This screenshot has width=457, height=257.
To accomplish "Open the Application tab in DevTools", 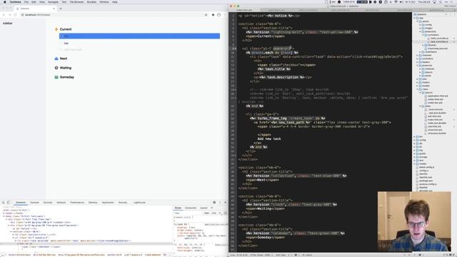I will [108, 202].
